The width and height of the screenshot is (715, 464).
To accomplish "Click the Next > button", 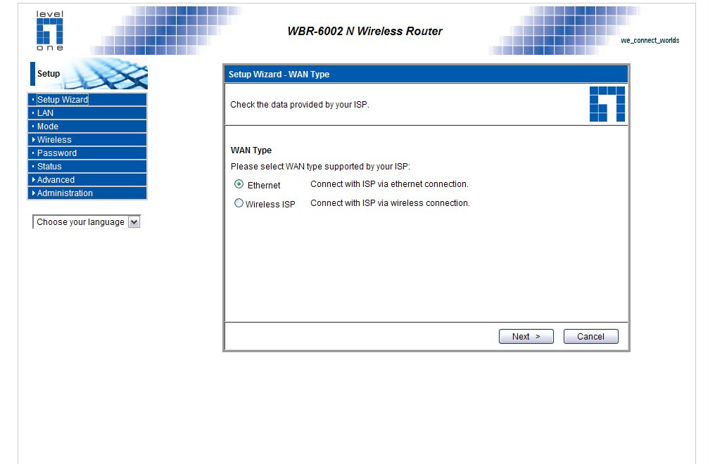I will coord(526,337).
